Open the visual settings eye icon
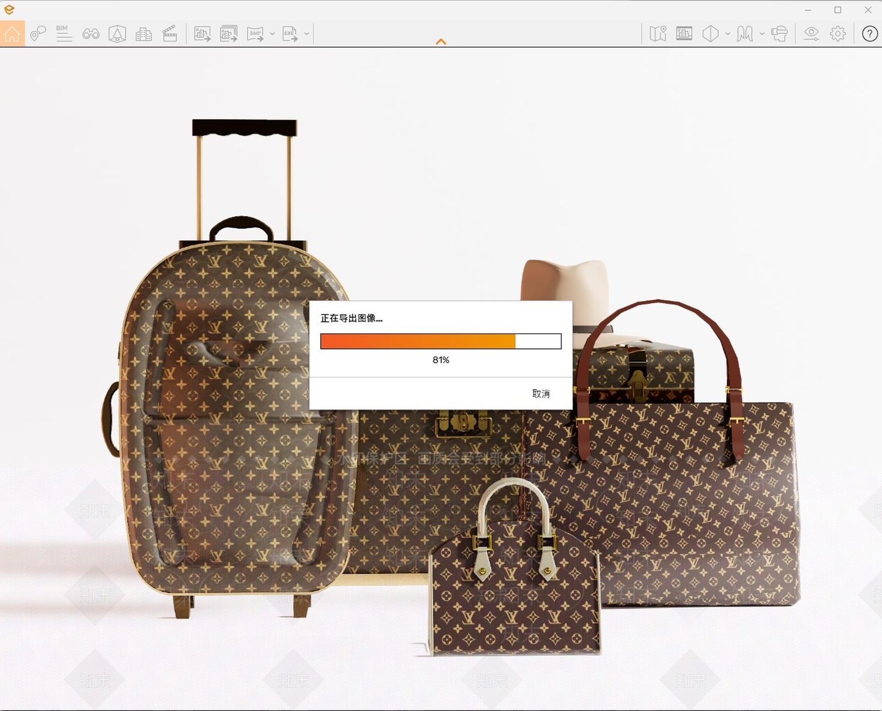The height and width of the screenshot is (711, 882). click(811, 34)
